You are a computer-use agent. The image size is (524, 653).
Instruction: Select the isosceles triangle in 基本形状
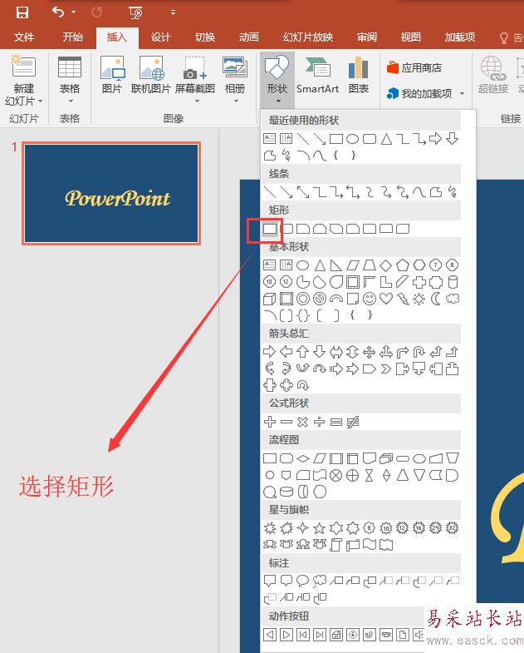(x=320, y=265)
